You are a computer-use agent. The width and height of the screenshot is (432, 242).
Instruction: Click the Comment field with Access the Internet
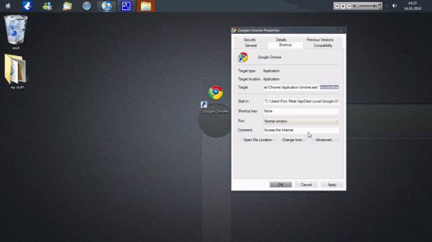(x=301, y=130)
